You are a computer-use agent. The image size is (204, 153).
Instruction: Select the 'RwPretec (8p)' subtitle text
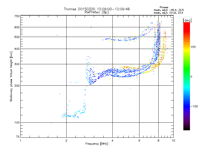97,12
